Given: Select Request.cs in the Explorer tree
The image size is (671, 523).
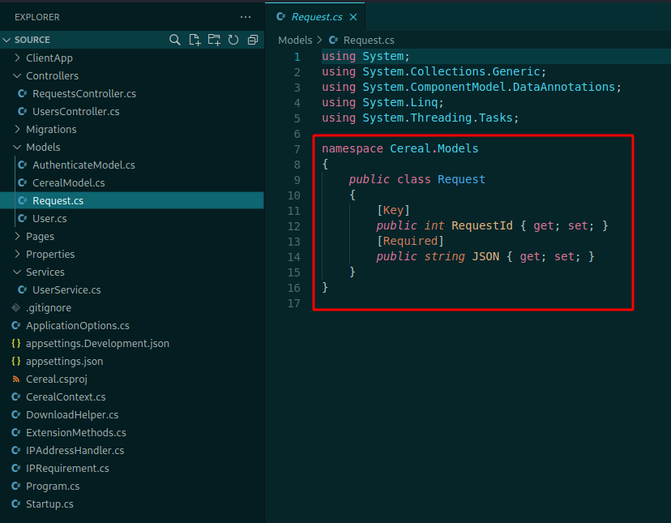Looking at the screenshot, I should point(132,201).
